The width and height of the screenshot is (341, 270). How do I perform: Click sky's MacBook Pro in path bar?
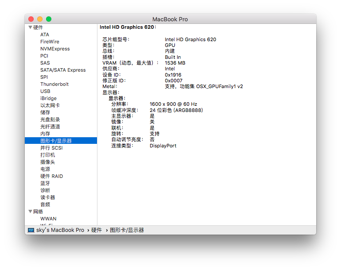coord(60,230)
